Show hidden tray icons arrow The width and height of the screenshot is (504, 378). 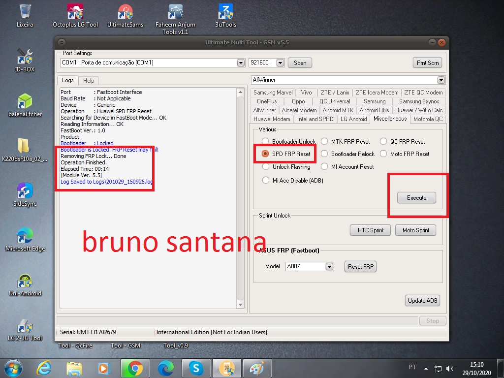click(x=426, y=369)
